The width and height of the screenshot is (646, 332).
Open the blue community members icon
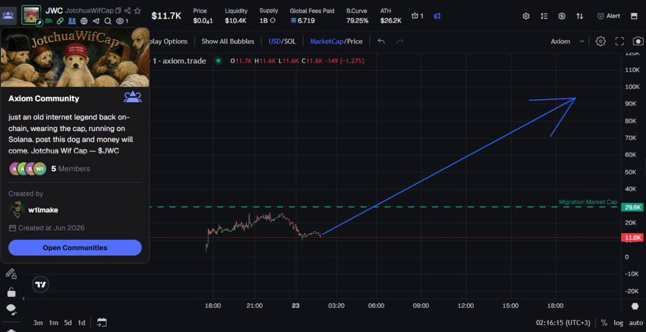pos(72,21)
